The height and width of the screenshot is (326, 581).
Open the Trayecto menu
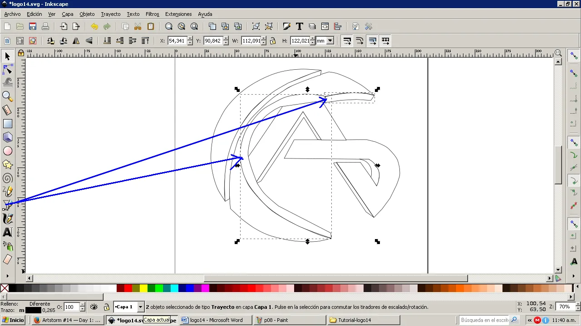(x=111, y=14)
